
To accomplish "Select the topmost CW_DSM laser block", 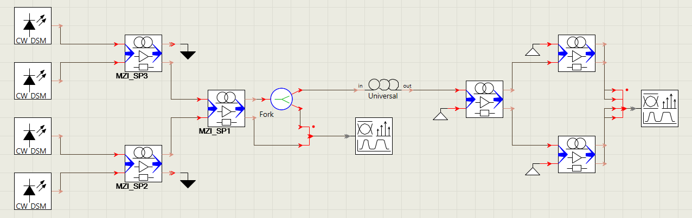I will pos(33,26).
